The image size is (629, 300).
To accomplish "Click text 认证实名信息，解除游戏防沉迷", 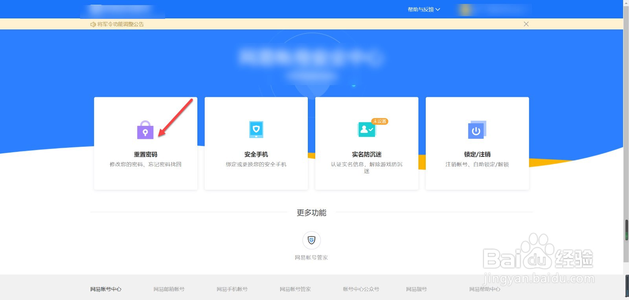I will click(x=367, y=167).
